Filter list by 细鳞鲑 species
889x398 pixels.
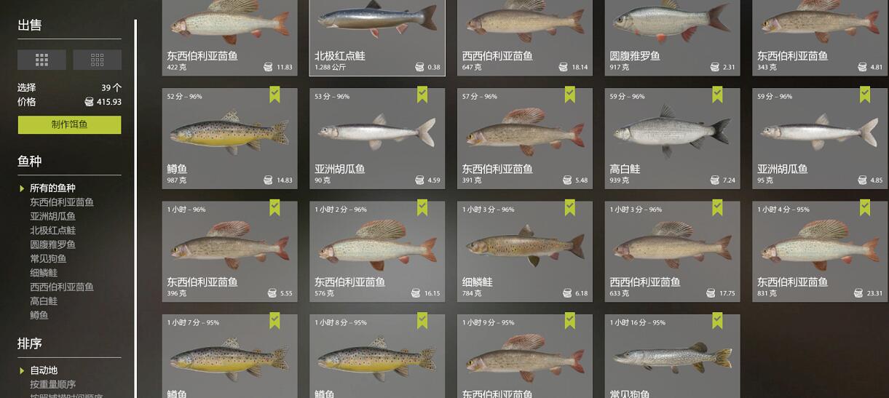(x=44, y=273)
